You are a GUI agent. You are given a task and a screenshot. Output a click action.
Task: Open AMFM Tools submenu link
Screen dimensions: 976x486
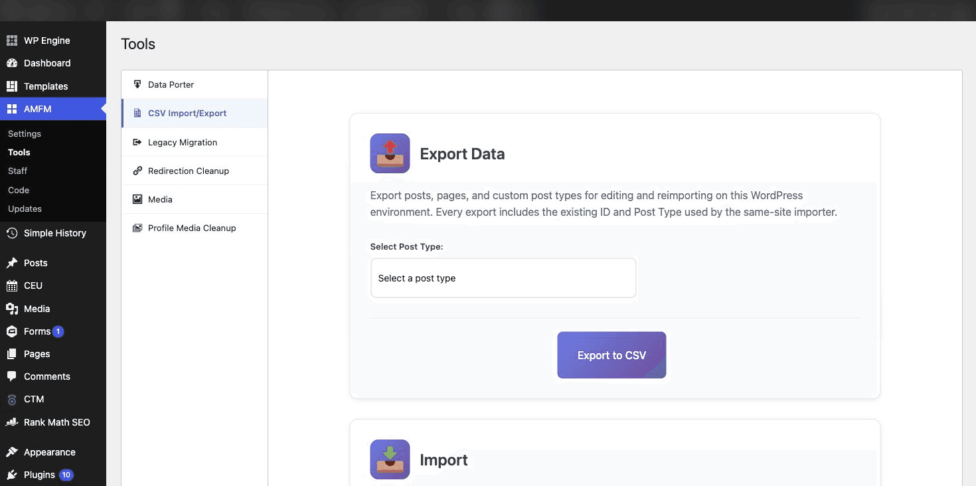pyautogui.click(x=19, y=152)
